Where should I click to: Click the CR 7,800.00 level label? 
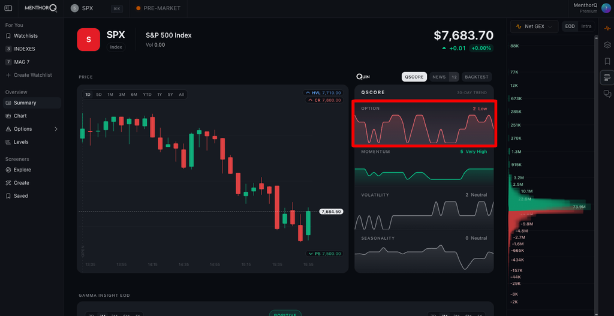click(x=324, y=100)
